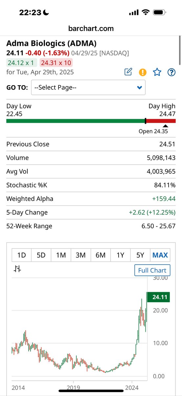Click the green 24.11 price label on chart
Screen dimensions: 182x396
point(158,297)
